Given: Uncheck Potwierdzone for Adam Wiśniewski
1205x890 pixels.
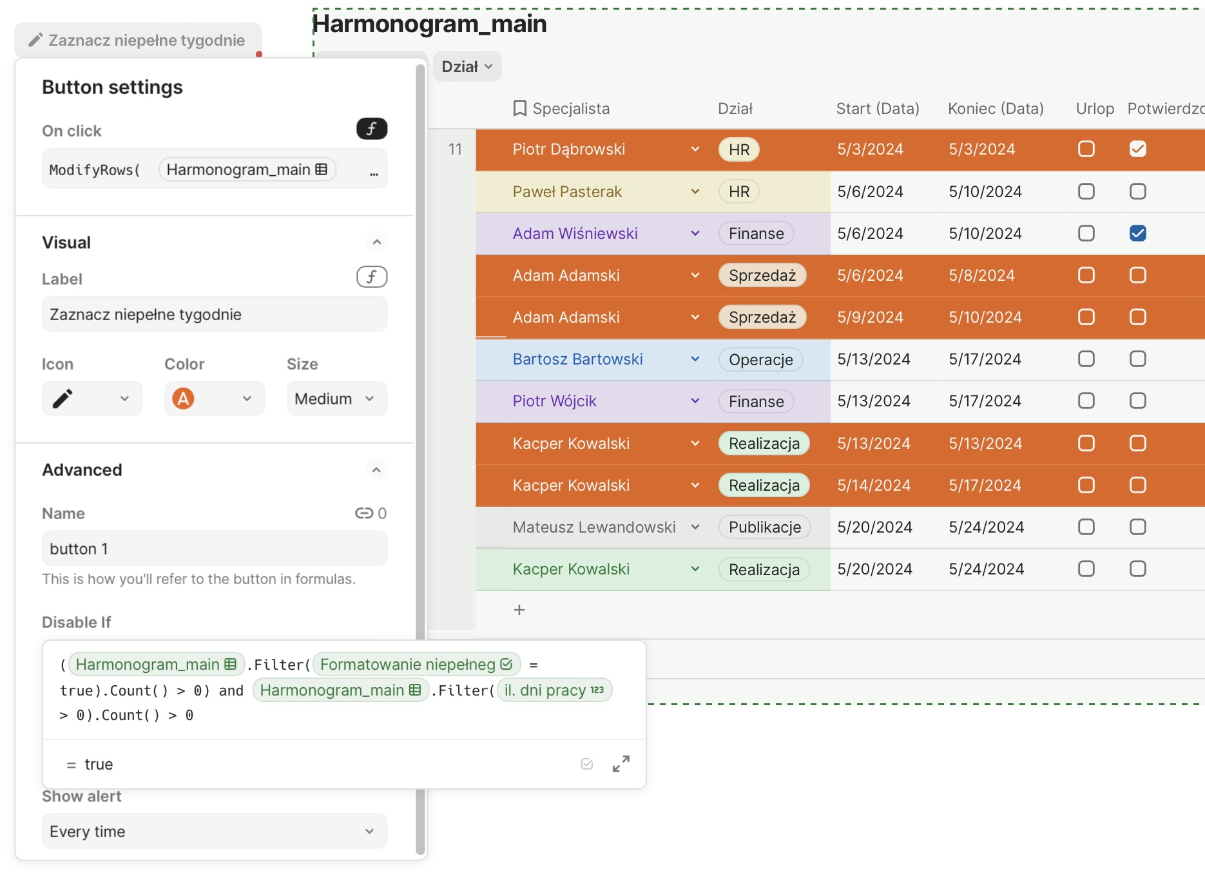Looking at the screenshot, I should point(1138,233).
